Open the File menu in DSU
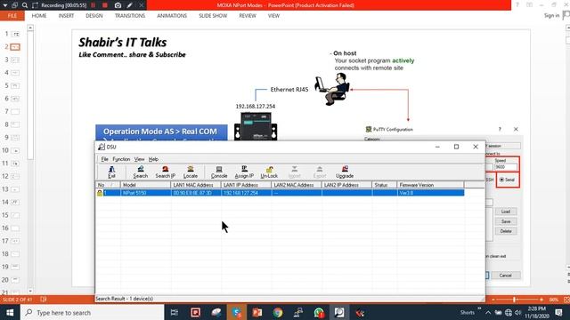The image size is (570, 320). 105,159
